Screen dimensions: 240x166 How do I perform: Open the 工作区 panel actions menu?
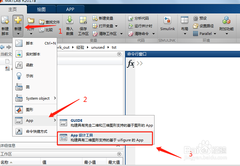[x=119, y=154]
